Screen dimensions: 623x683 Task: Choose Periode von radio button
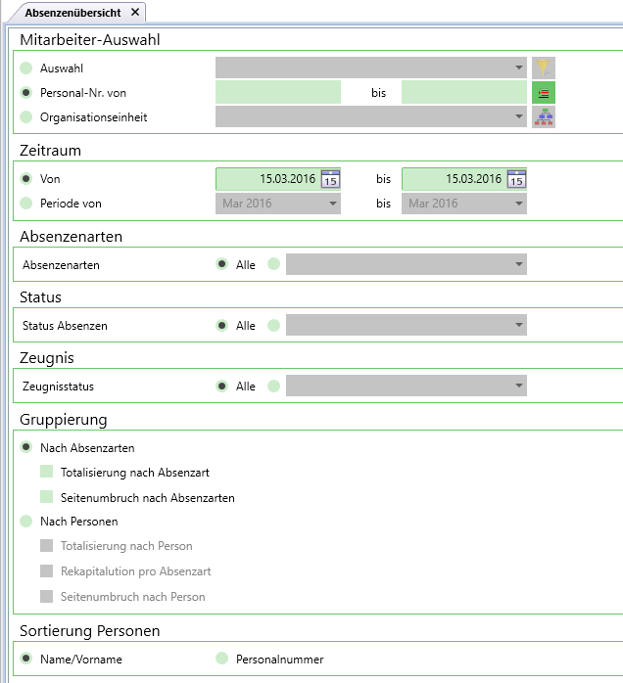[26, 203]
